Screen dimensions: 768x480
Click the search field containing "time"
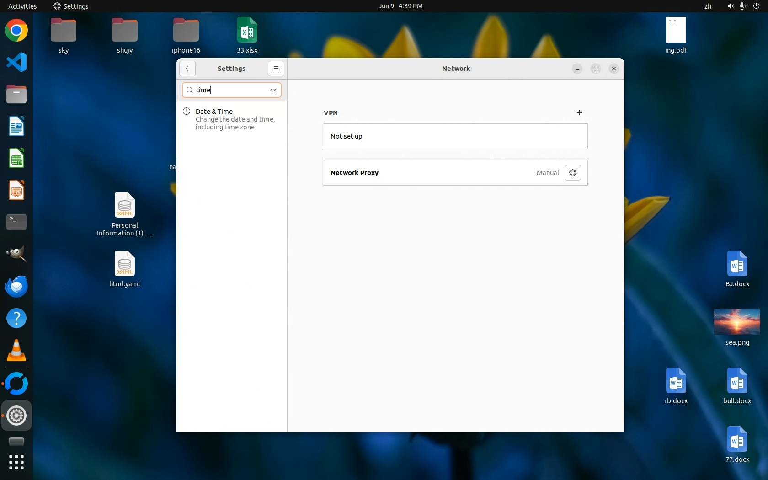[231, 90]
